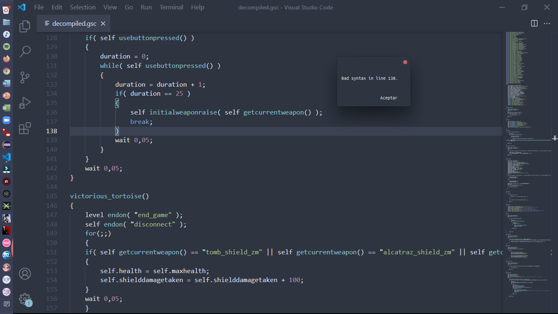Open Zoom from the taskbar

[7, 120]
